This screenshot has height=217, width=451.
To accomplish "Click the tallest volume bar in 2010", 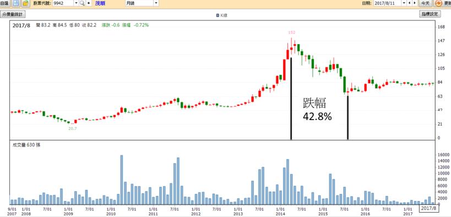I will point(121,180).
